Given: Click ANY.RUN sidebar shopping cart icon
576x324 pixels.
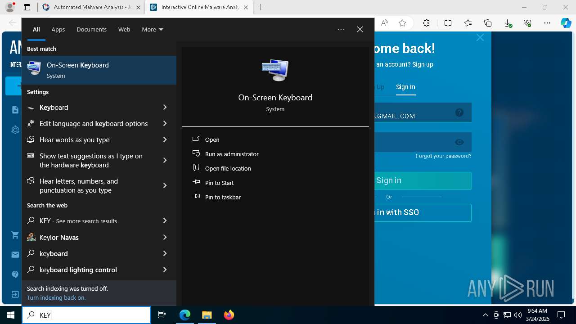Looking at the screenshot, I should tap(15, 235).
